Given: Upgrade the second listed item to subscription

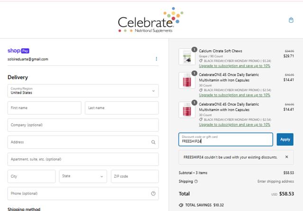Looking at the screenshot, I should (x=235, y=95).
